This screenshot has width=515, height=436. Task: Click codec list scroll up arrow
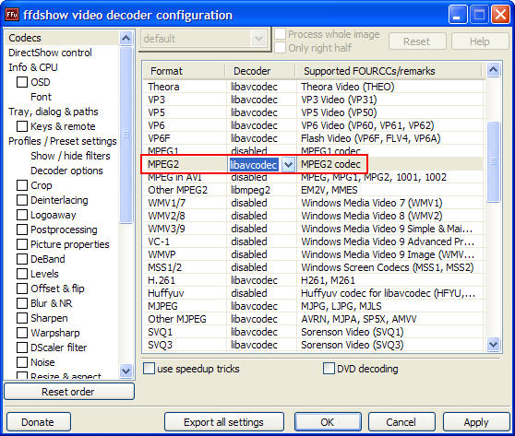coord(494,69)
